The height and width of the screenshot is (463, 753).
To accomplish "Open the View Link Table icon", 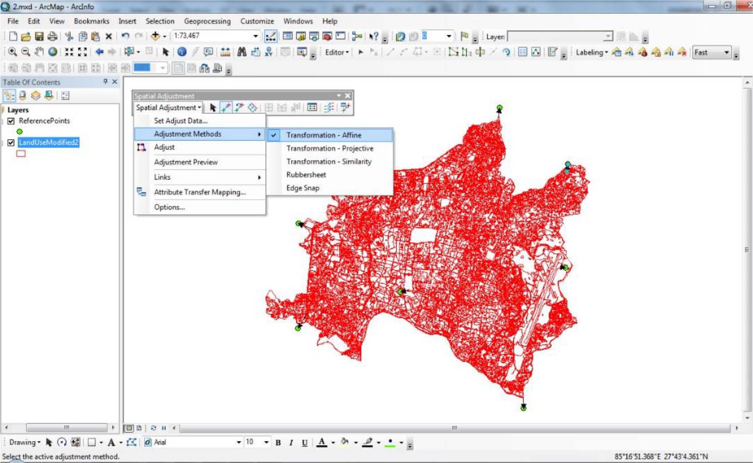I will point(312,108).
